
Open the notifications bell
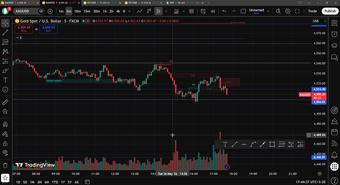[x=335, y=155]
